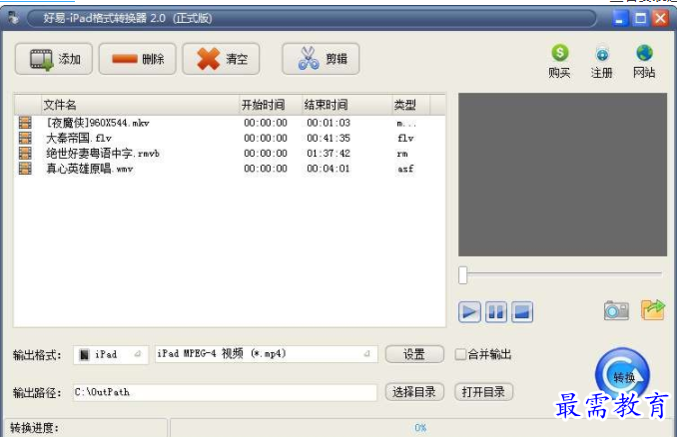Viewport: 677px width, 437px height.
Task: Maximize the converter window
Action: (x=641, y=19)
